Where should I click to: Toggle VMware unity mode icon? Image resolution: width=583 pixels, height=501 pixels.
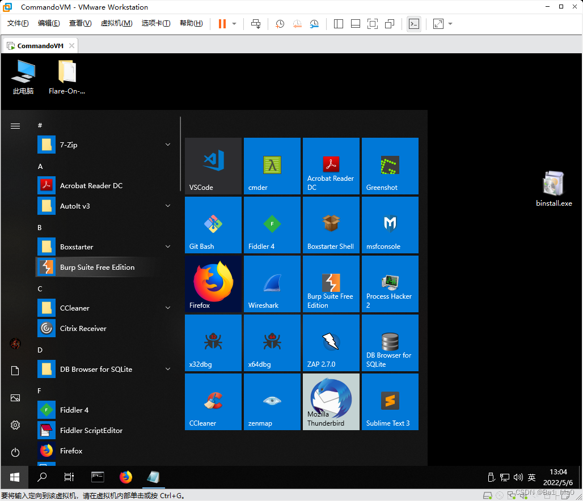pyautogui.click(x=389, y=24)
